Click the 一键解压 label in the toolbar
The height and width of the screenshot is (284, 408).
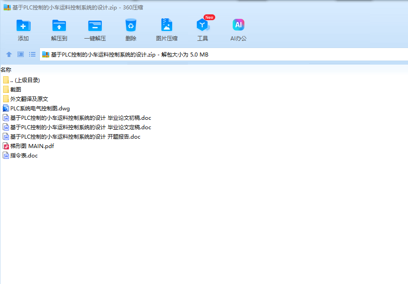coord(95,39)
